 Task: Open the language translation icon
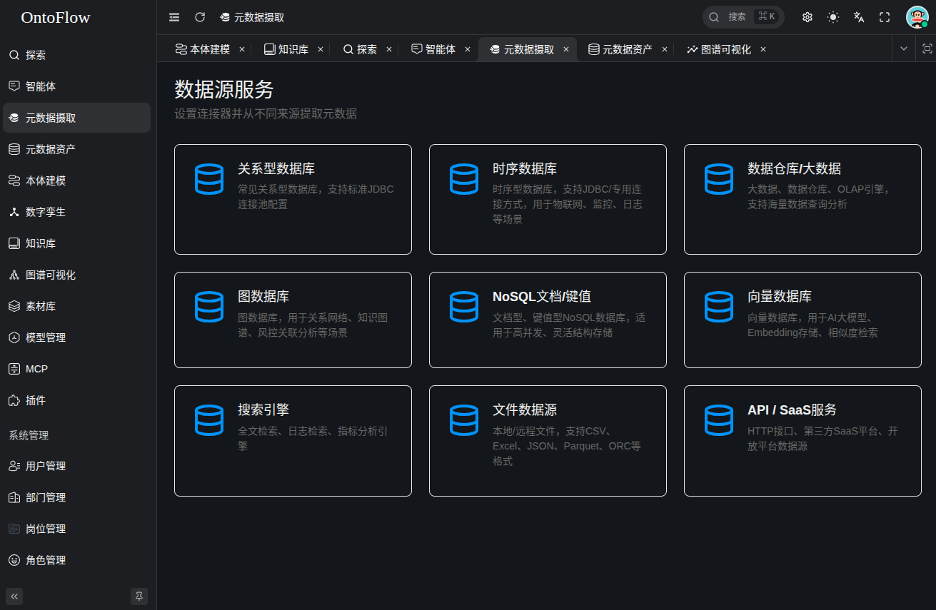point(859,17)
